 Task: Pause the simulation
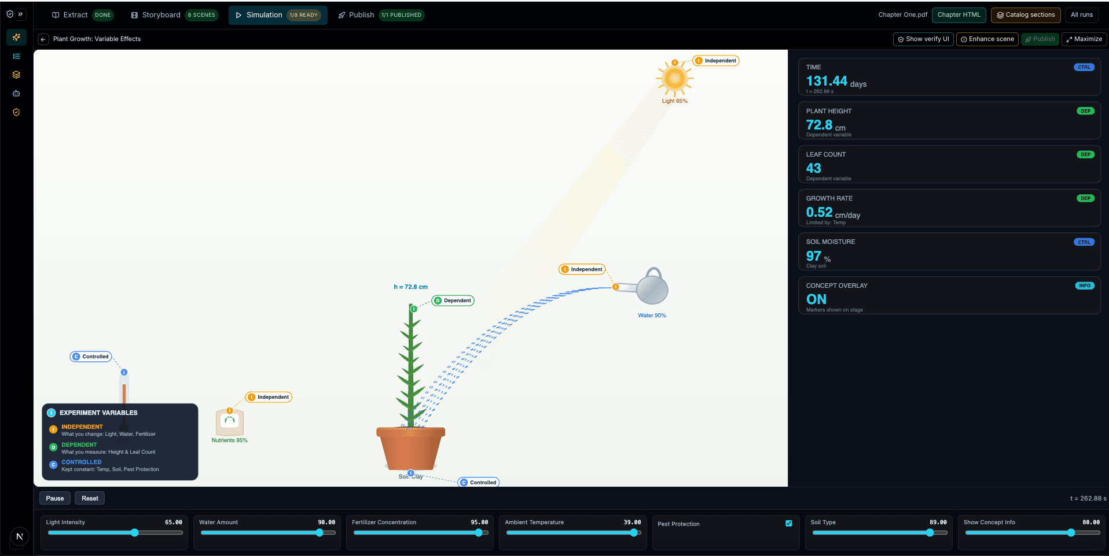click(55, 498)
